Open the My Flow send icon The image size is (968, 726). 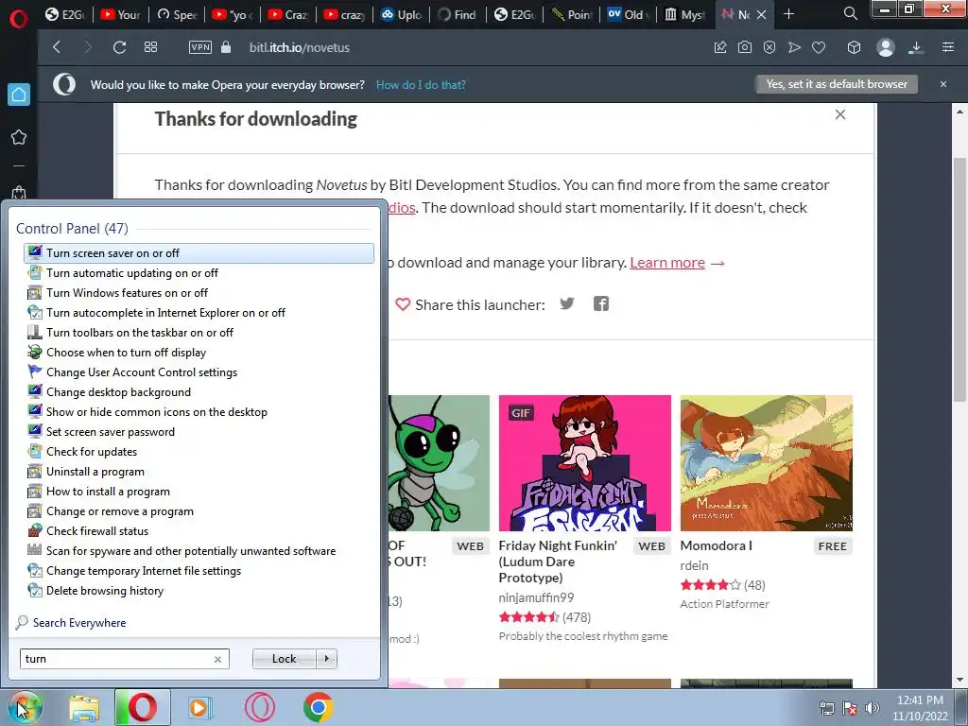tap(794, 47)
